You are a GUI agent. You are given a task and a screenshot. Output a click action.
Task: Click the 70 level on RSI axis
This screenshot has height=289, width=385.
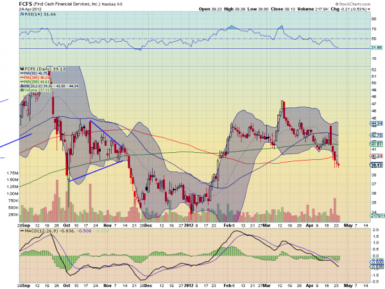(x=373, y=29)
